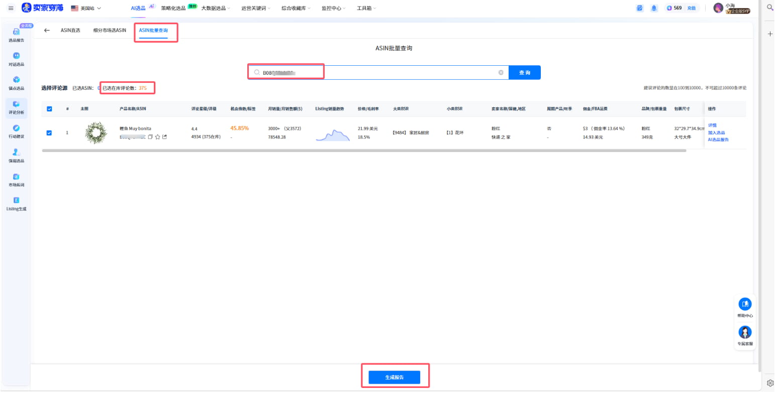The image size is (776, 394).
Task: Switch to the 细分市场选ASIN tab
Action: 110,31
